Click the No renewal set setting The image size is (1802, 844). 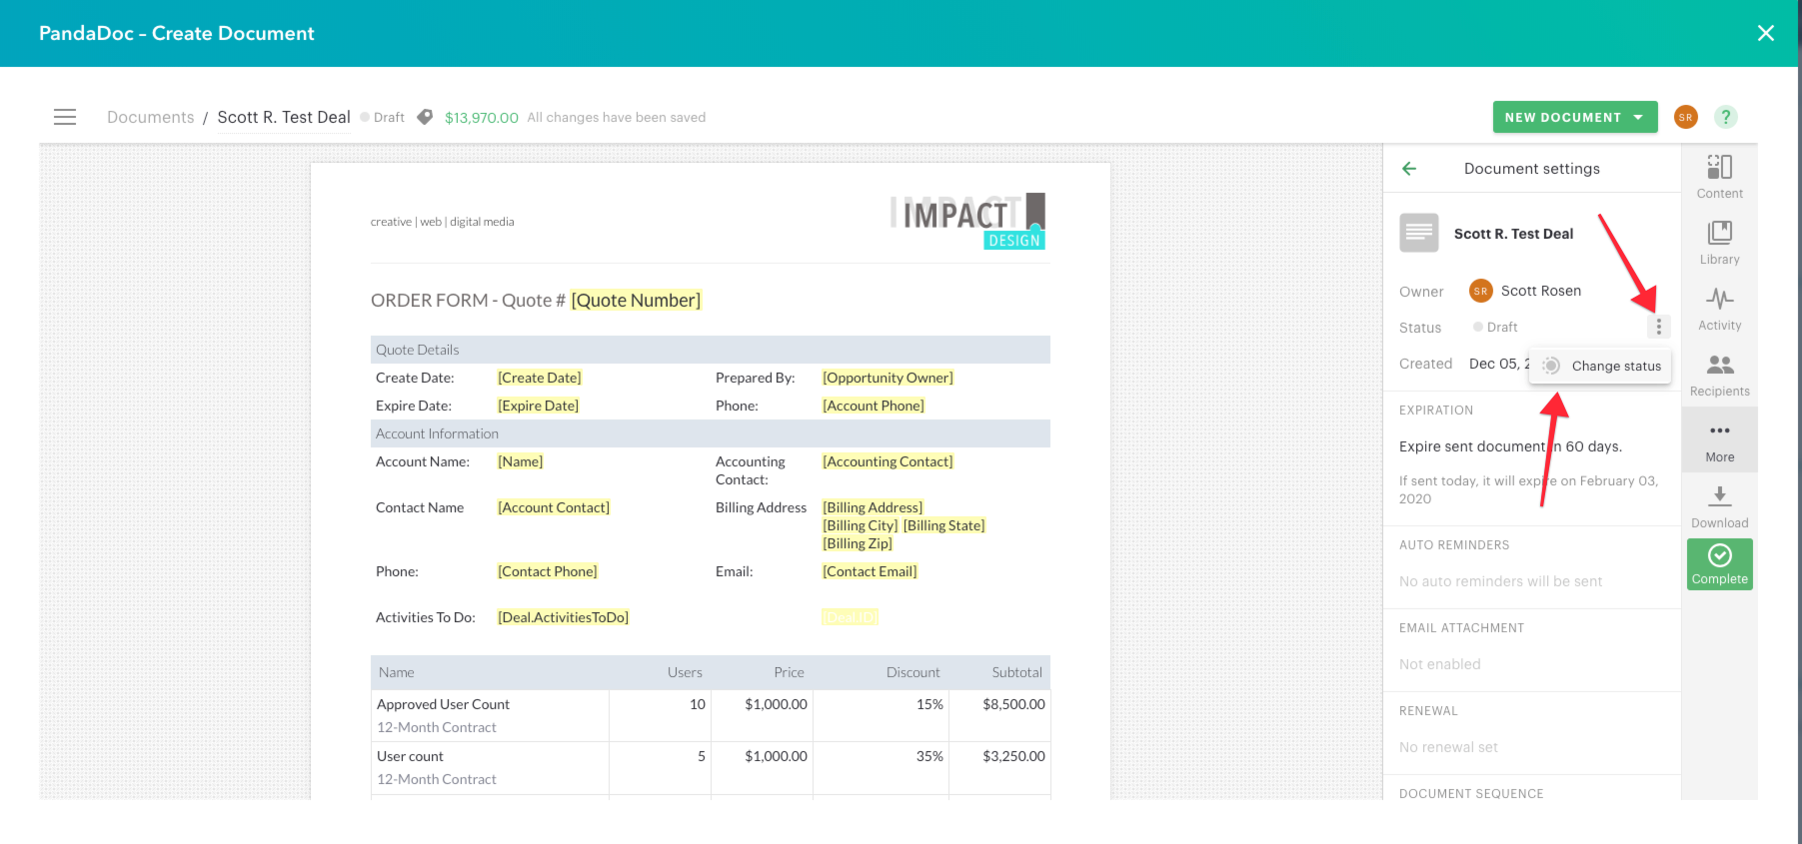coord(1448,747)
